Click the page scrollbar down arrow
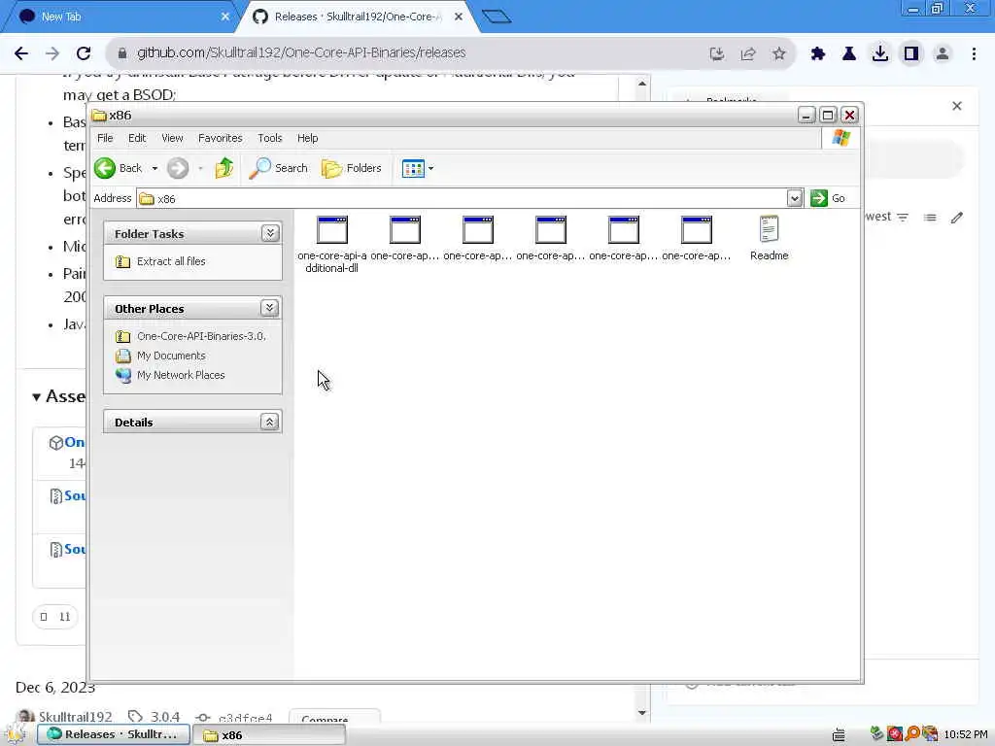Viewport: 995px width, 746px height. point(642,712)
